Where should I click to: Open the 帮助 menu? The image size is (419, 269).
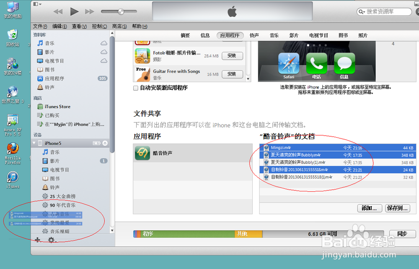tap(140, 26)
